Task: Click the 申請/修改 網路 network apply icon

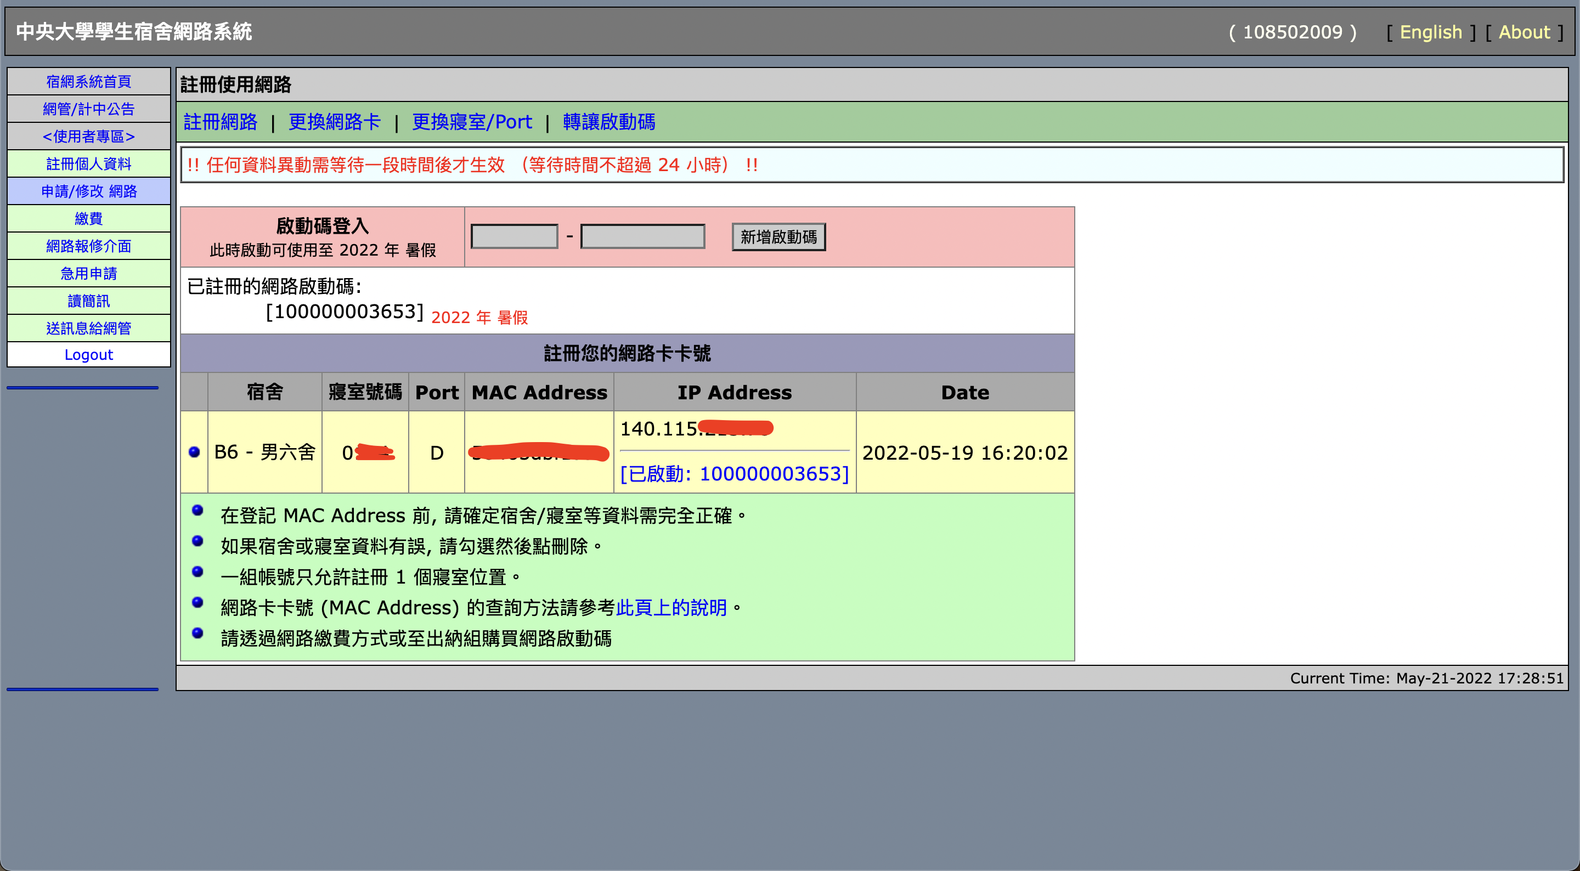Action: (88, 191)
